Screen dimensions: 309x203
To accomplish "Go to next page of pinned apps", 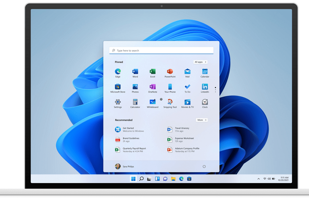I will (x=215, y=92).
